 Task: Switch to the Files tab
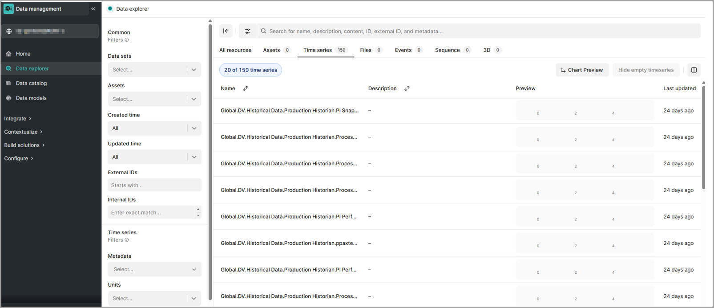pyautogui.click(x=371, y=50)
